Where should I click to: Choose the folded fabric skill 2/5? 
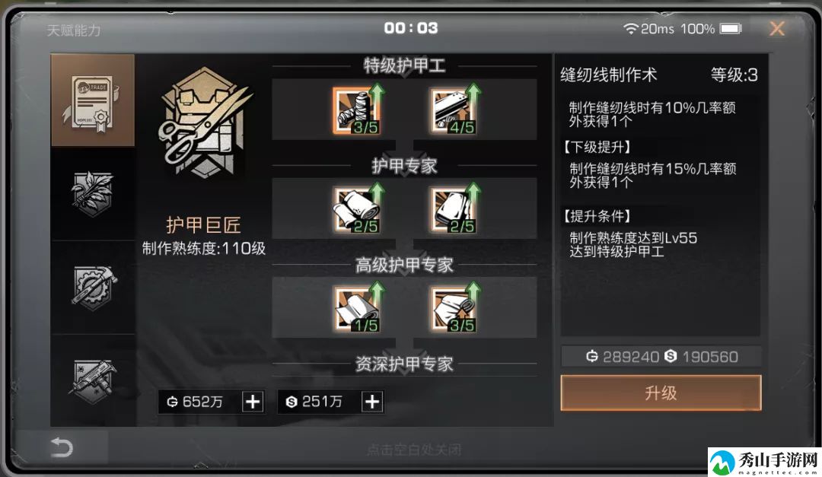tap(455, 210)
